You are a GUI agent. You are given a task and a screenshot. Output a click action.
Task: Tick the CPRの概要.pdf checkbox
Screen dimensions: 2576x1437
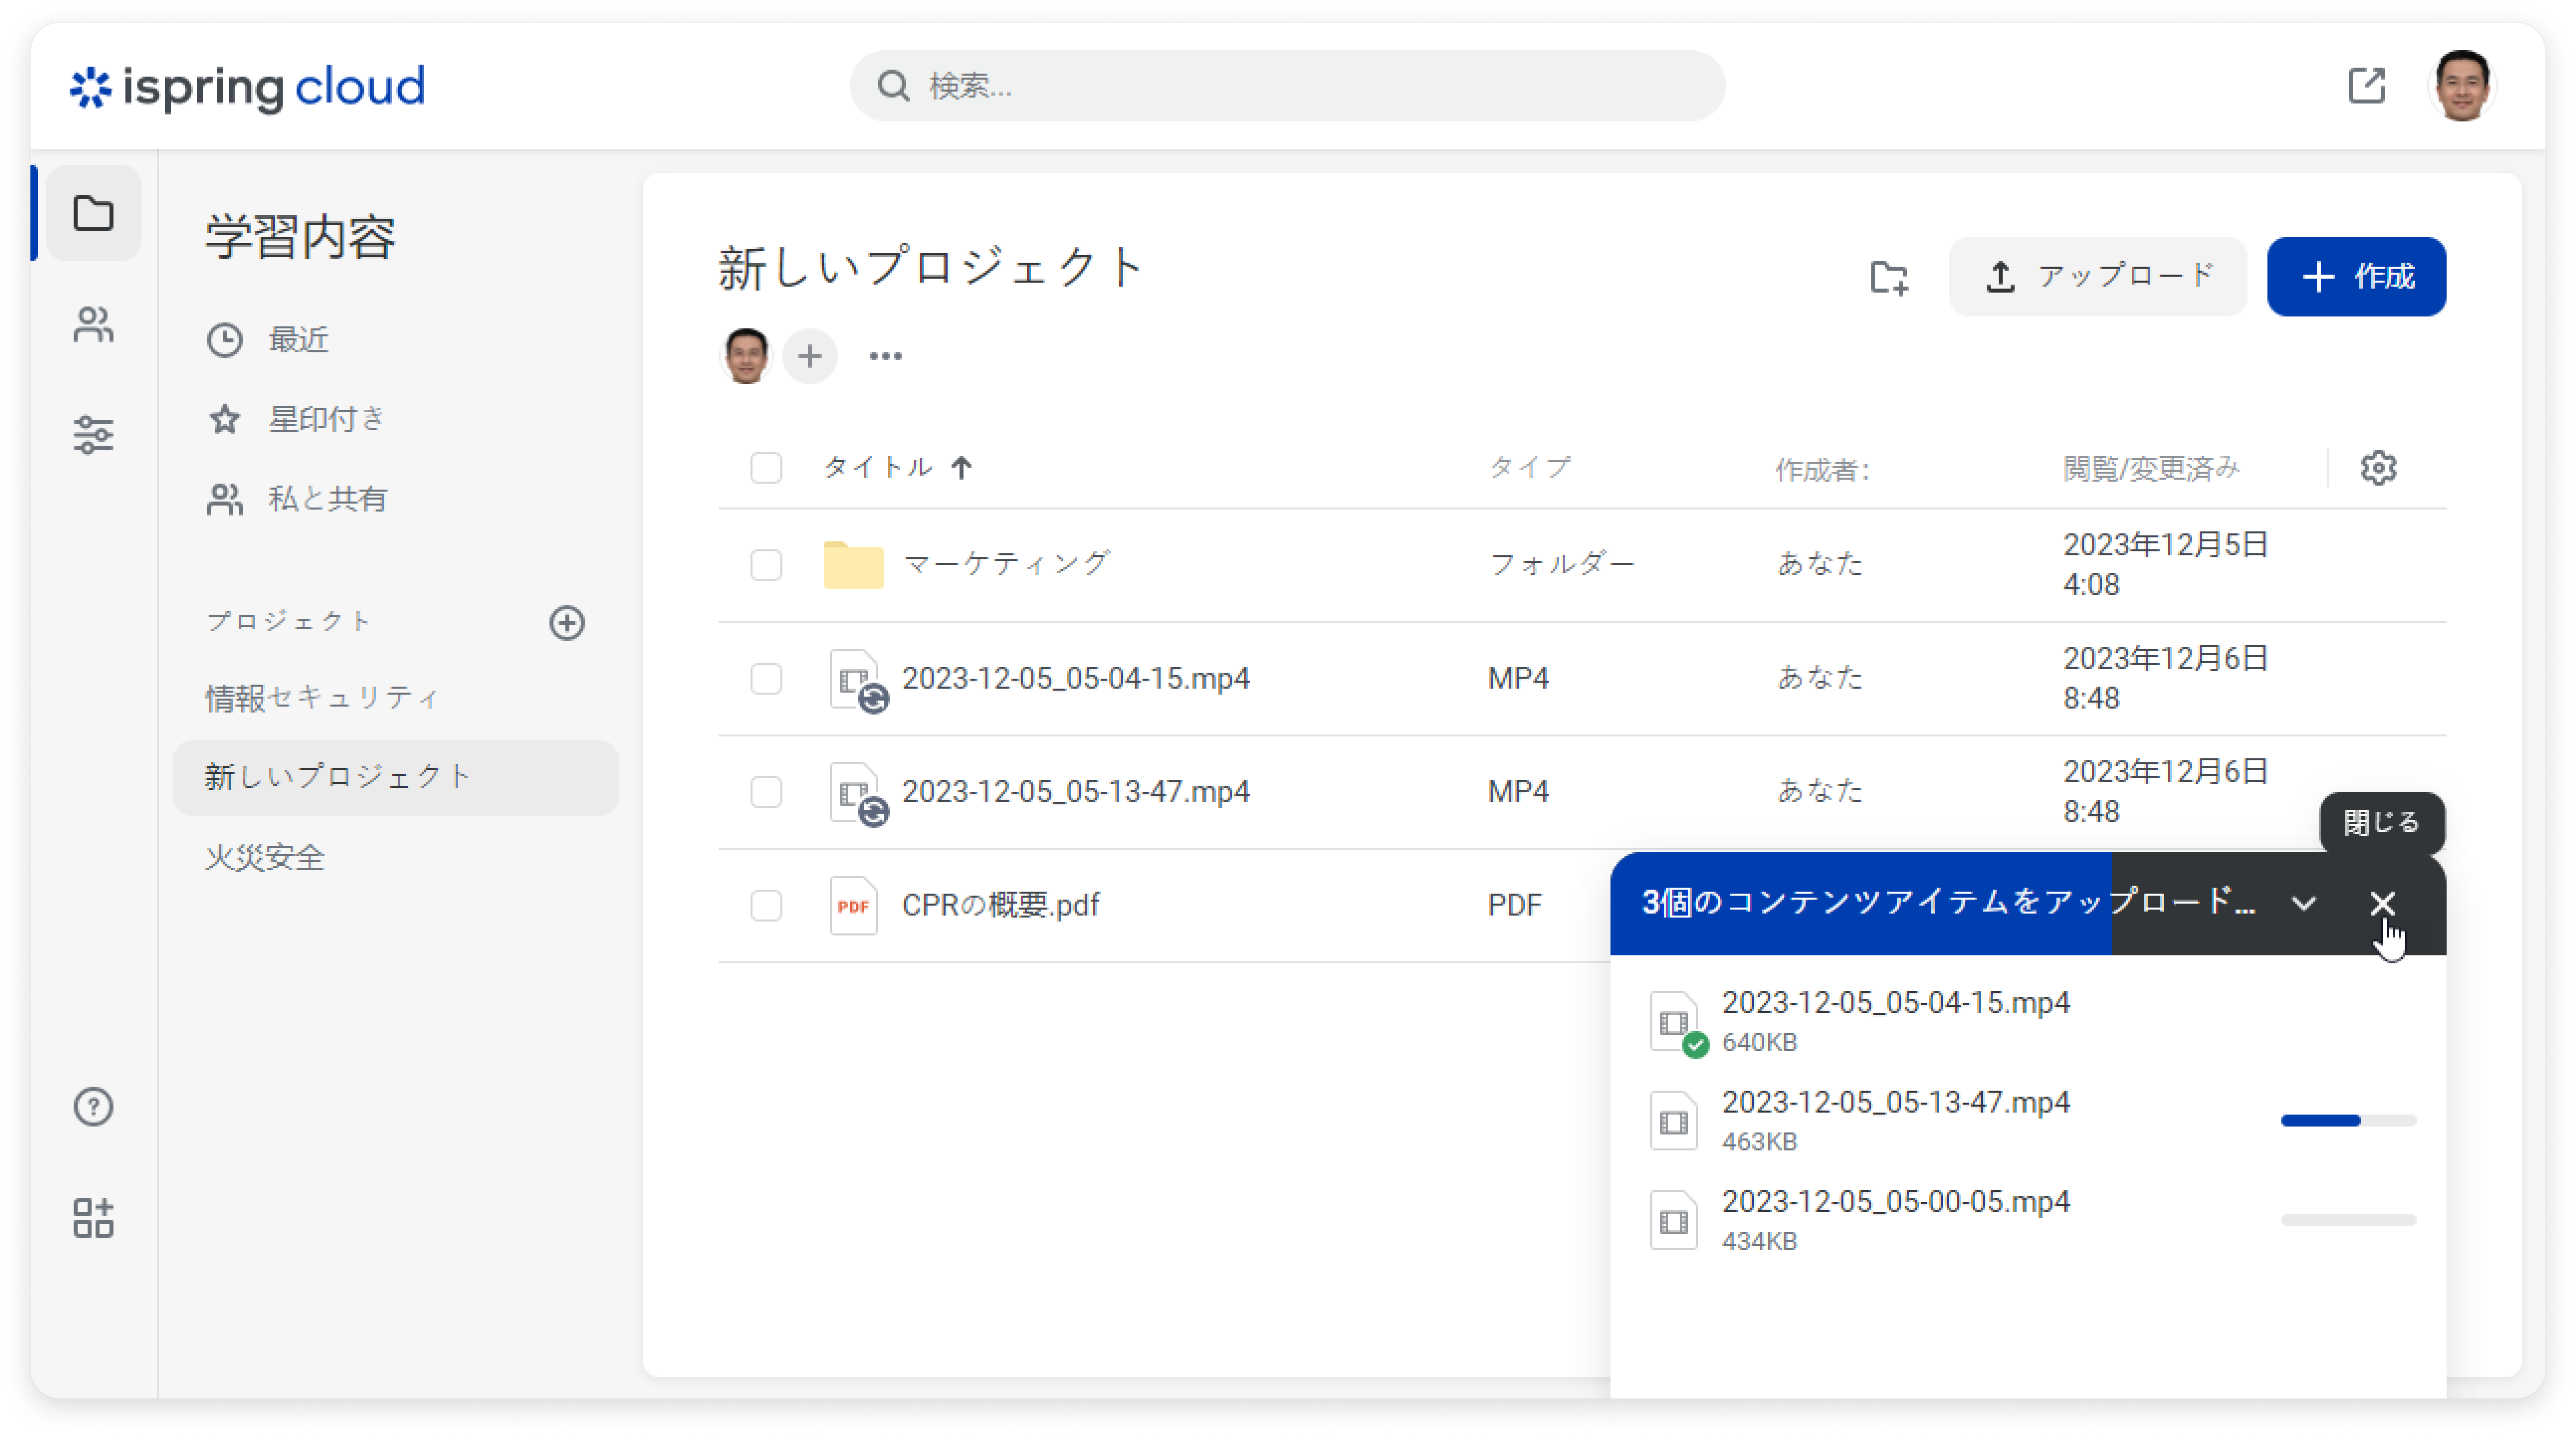[766, 905]
